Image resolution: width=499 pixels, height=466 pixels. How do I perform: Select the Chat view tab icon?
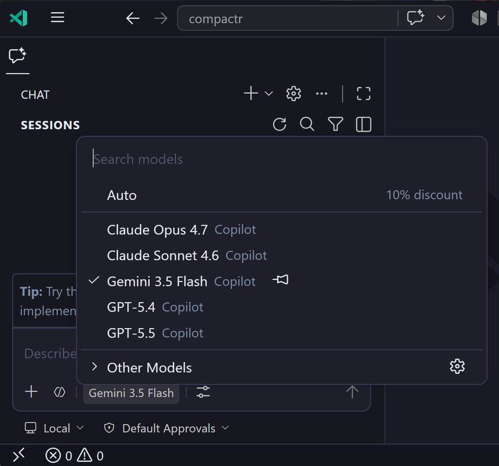(17, 56)
